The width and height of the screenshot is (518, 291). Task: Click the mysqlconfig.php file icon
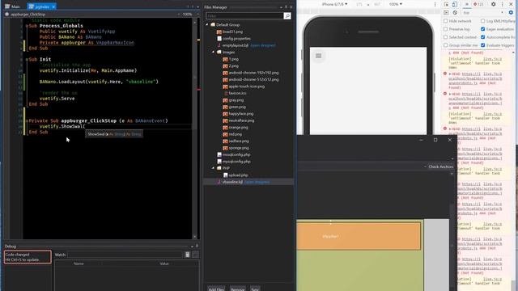(x=219, y=162)
